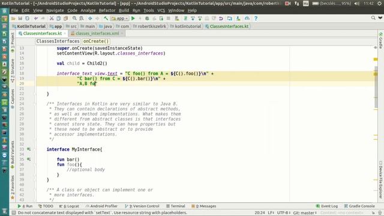Select the onCreate() breadcrumb
Screen dimensions: 384x216
[96, 41]
